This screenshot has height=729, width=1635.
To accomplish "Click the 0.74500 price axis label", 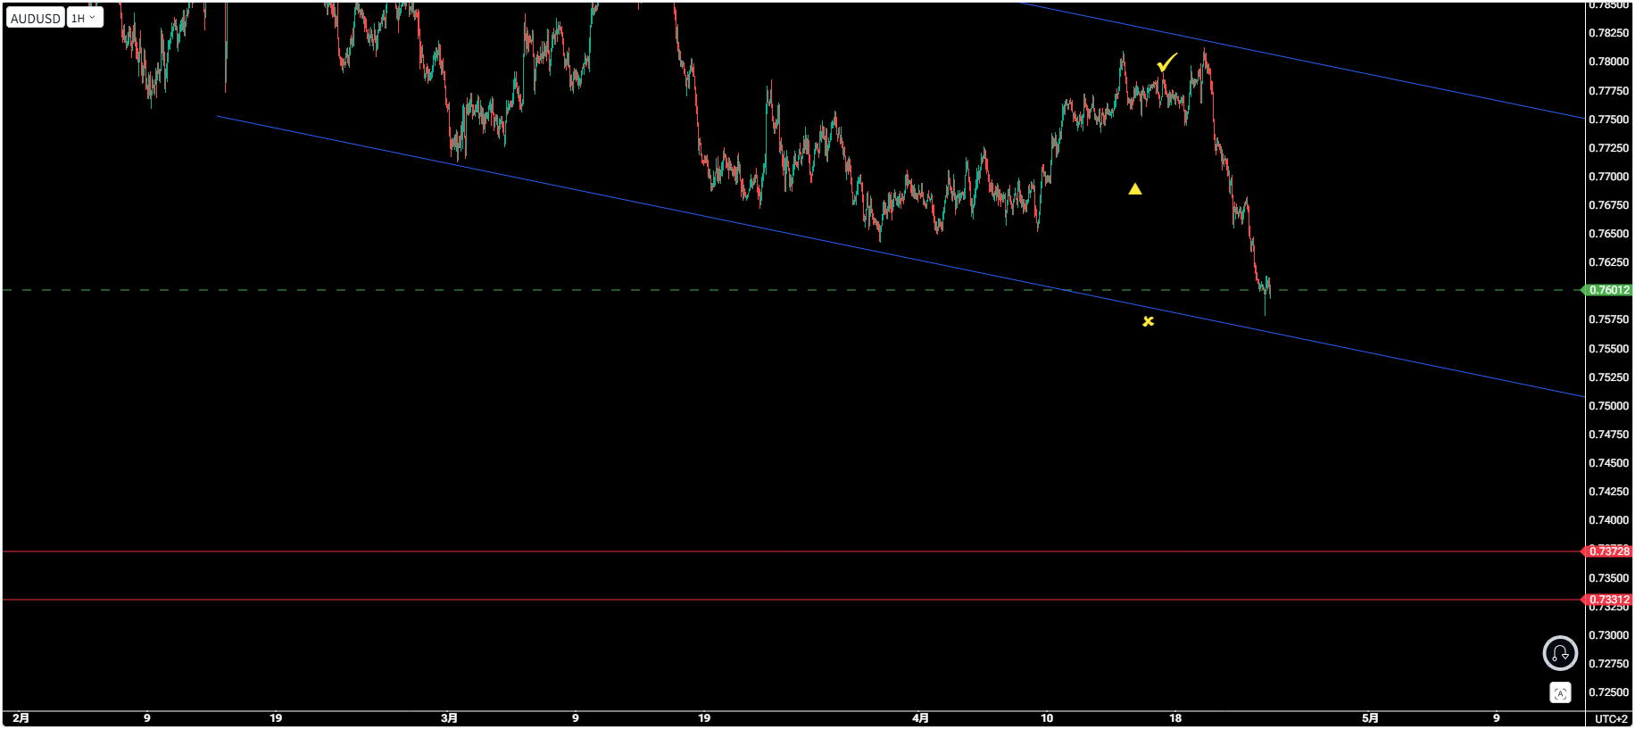I will tap(1608, 463).
